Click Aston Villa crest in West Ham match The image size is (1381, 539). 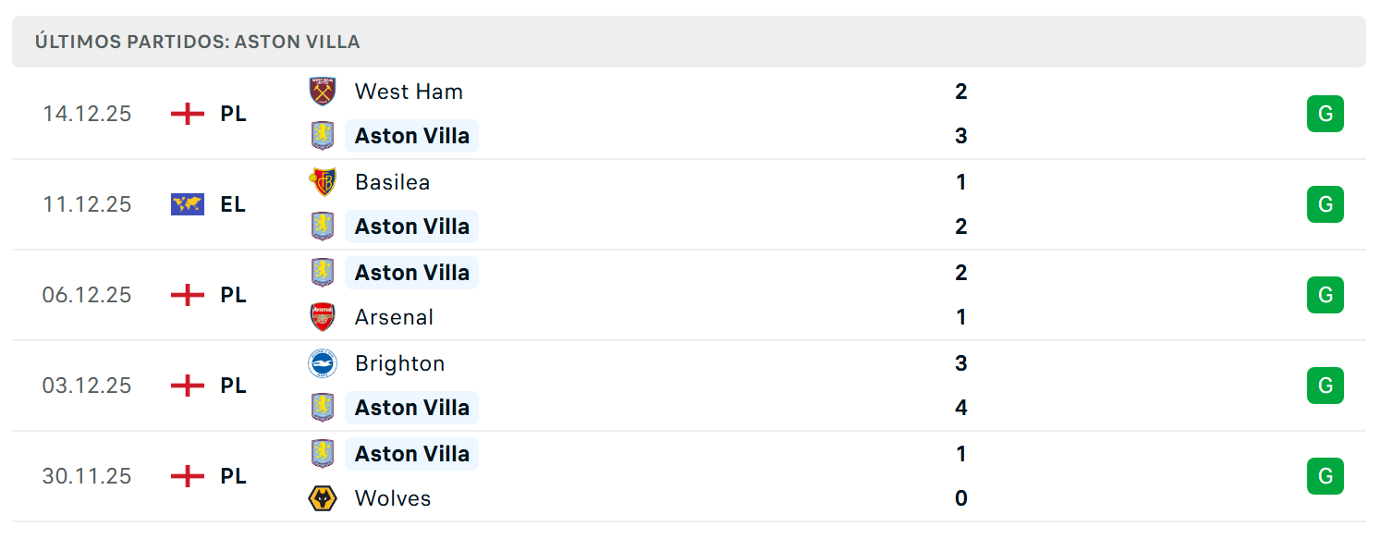click(x=323, y=136)
